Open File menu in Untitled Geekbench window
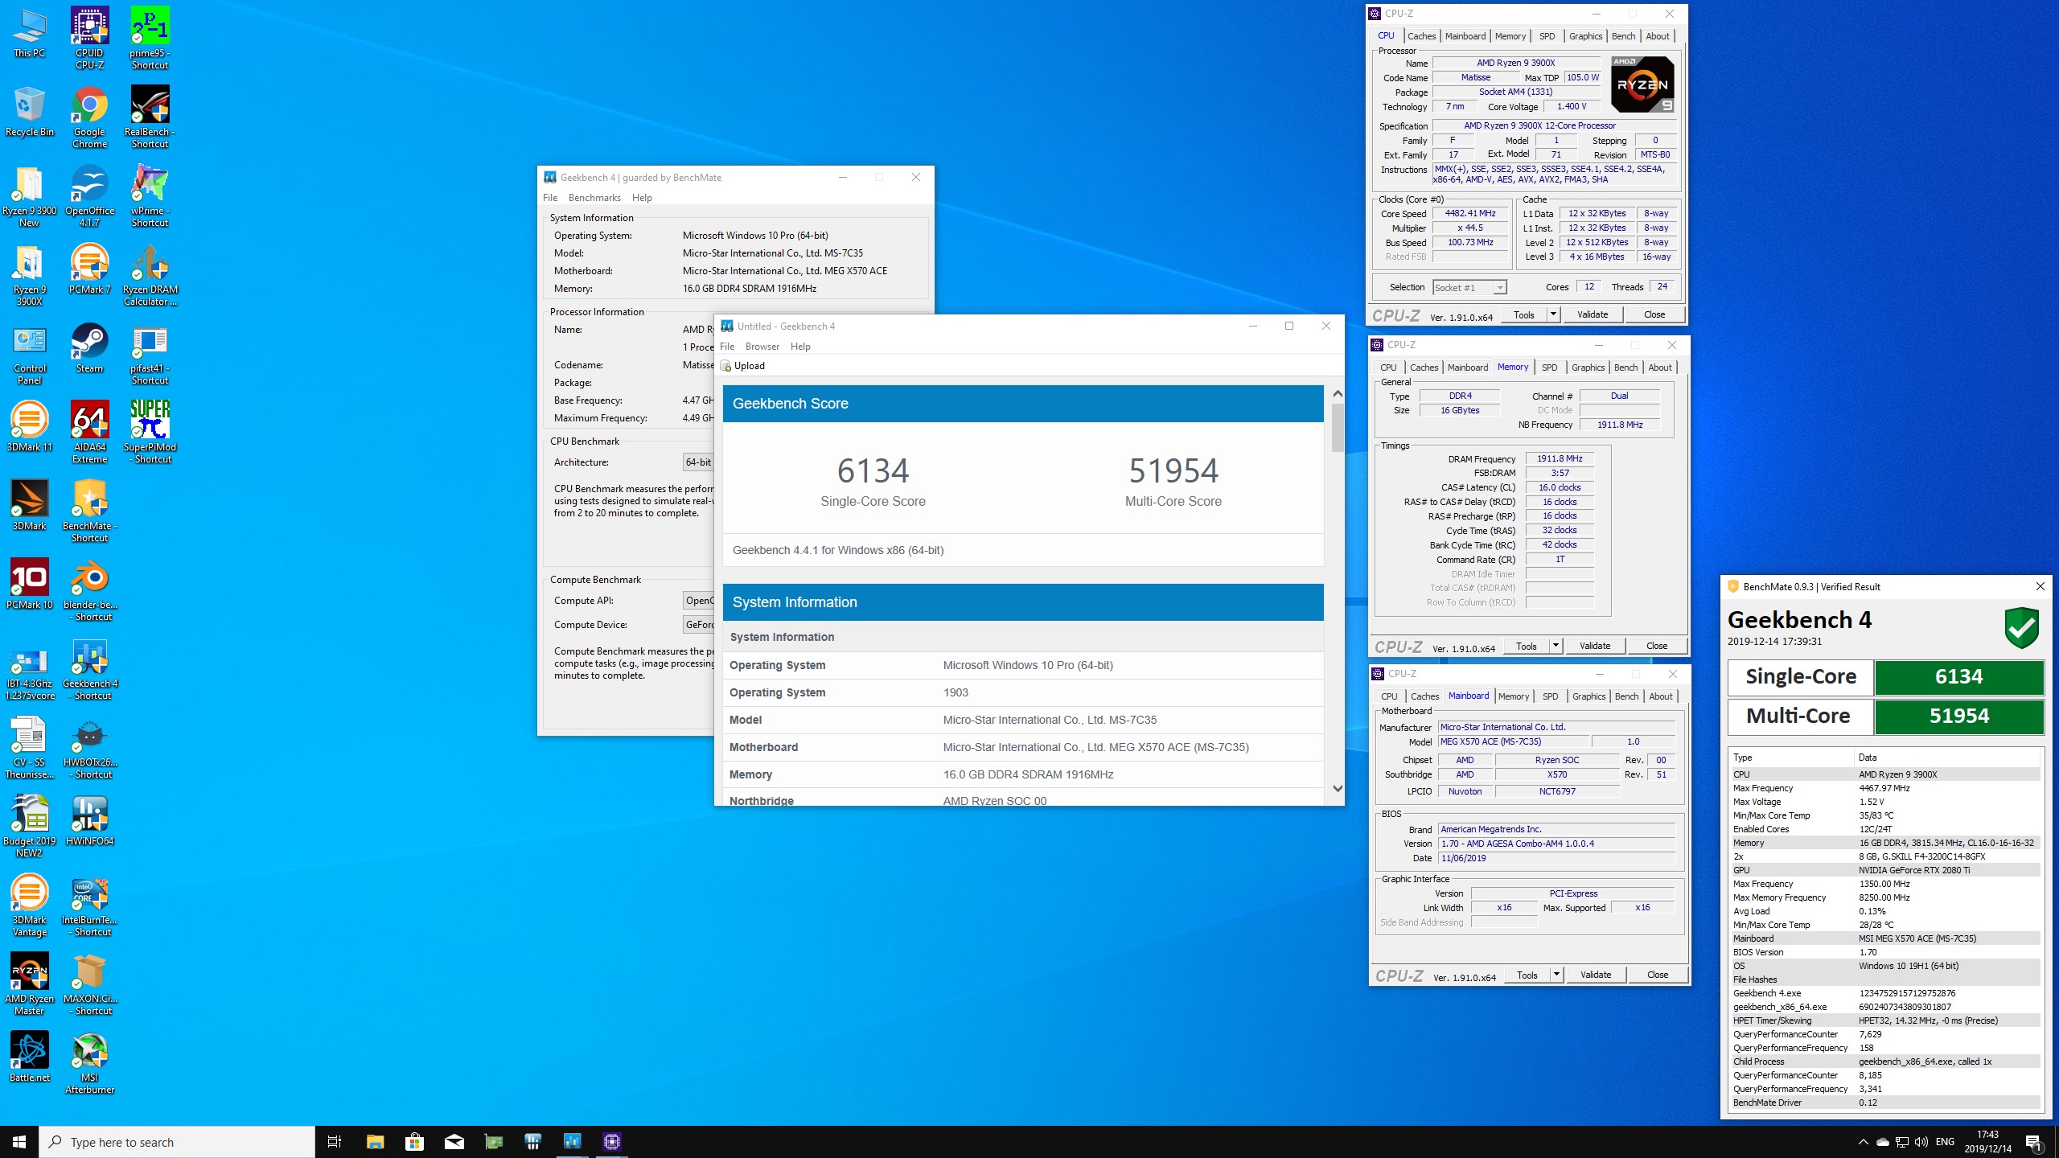The height and width of the screenshot is (1158, 2059). click(x=727, y=347)
